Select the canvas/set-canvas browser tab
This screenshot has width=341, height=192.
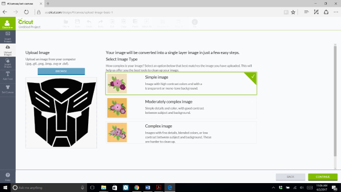click(x=22, y=4)
